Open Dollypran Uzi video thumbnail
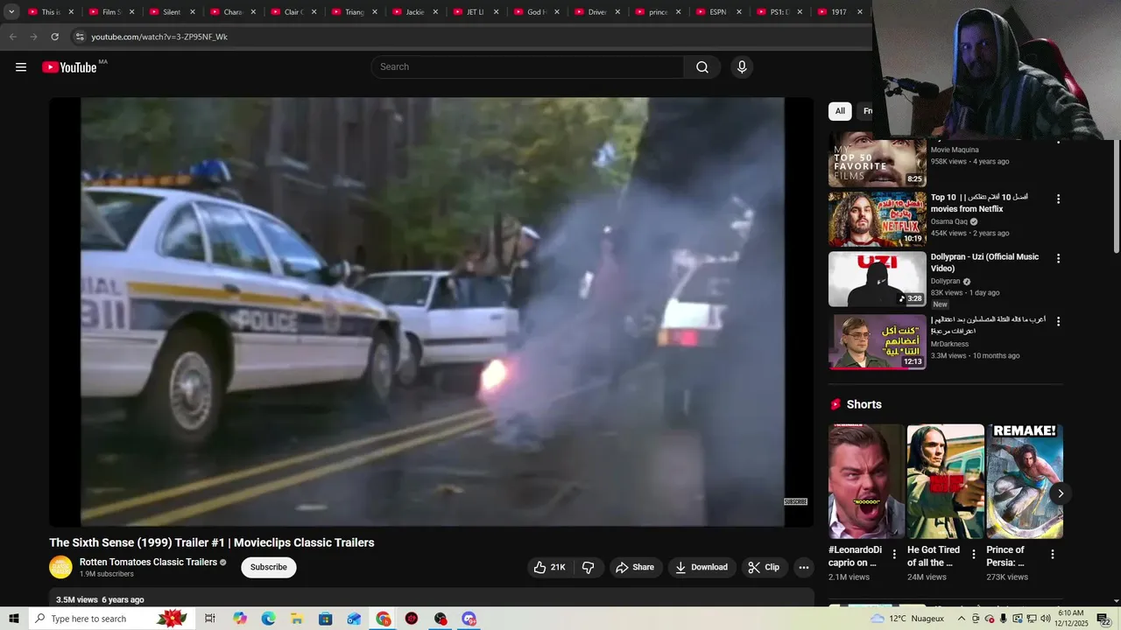The height and width of the screenshot is (630, 1121). click(878, 279)
